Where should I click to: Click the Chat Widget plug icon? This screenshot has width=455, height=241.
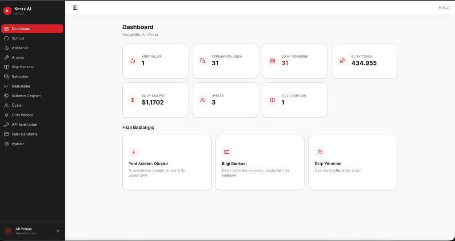(7, 115)
